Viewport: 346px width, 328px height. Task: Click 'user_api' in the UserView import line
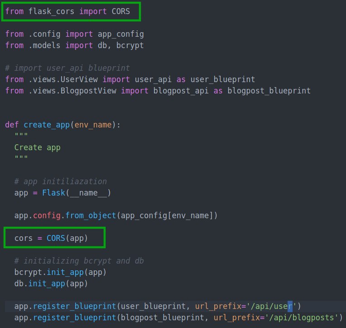153,79
